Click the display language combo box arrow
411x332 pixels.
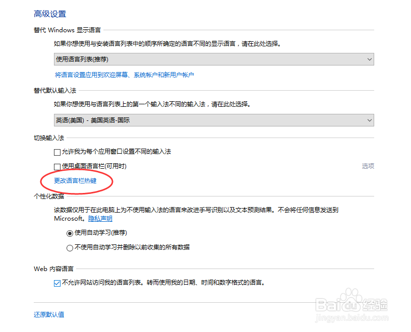pyautogui.click(x=369, y=59)
